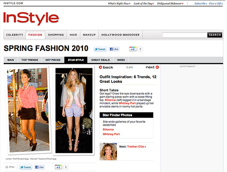Click the red back arrow icon
227x172 pixels.
click(101, 67)
